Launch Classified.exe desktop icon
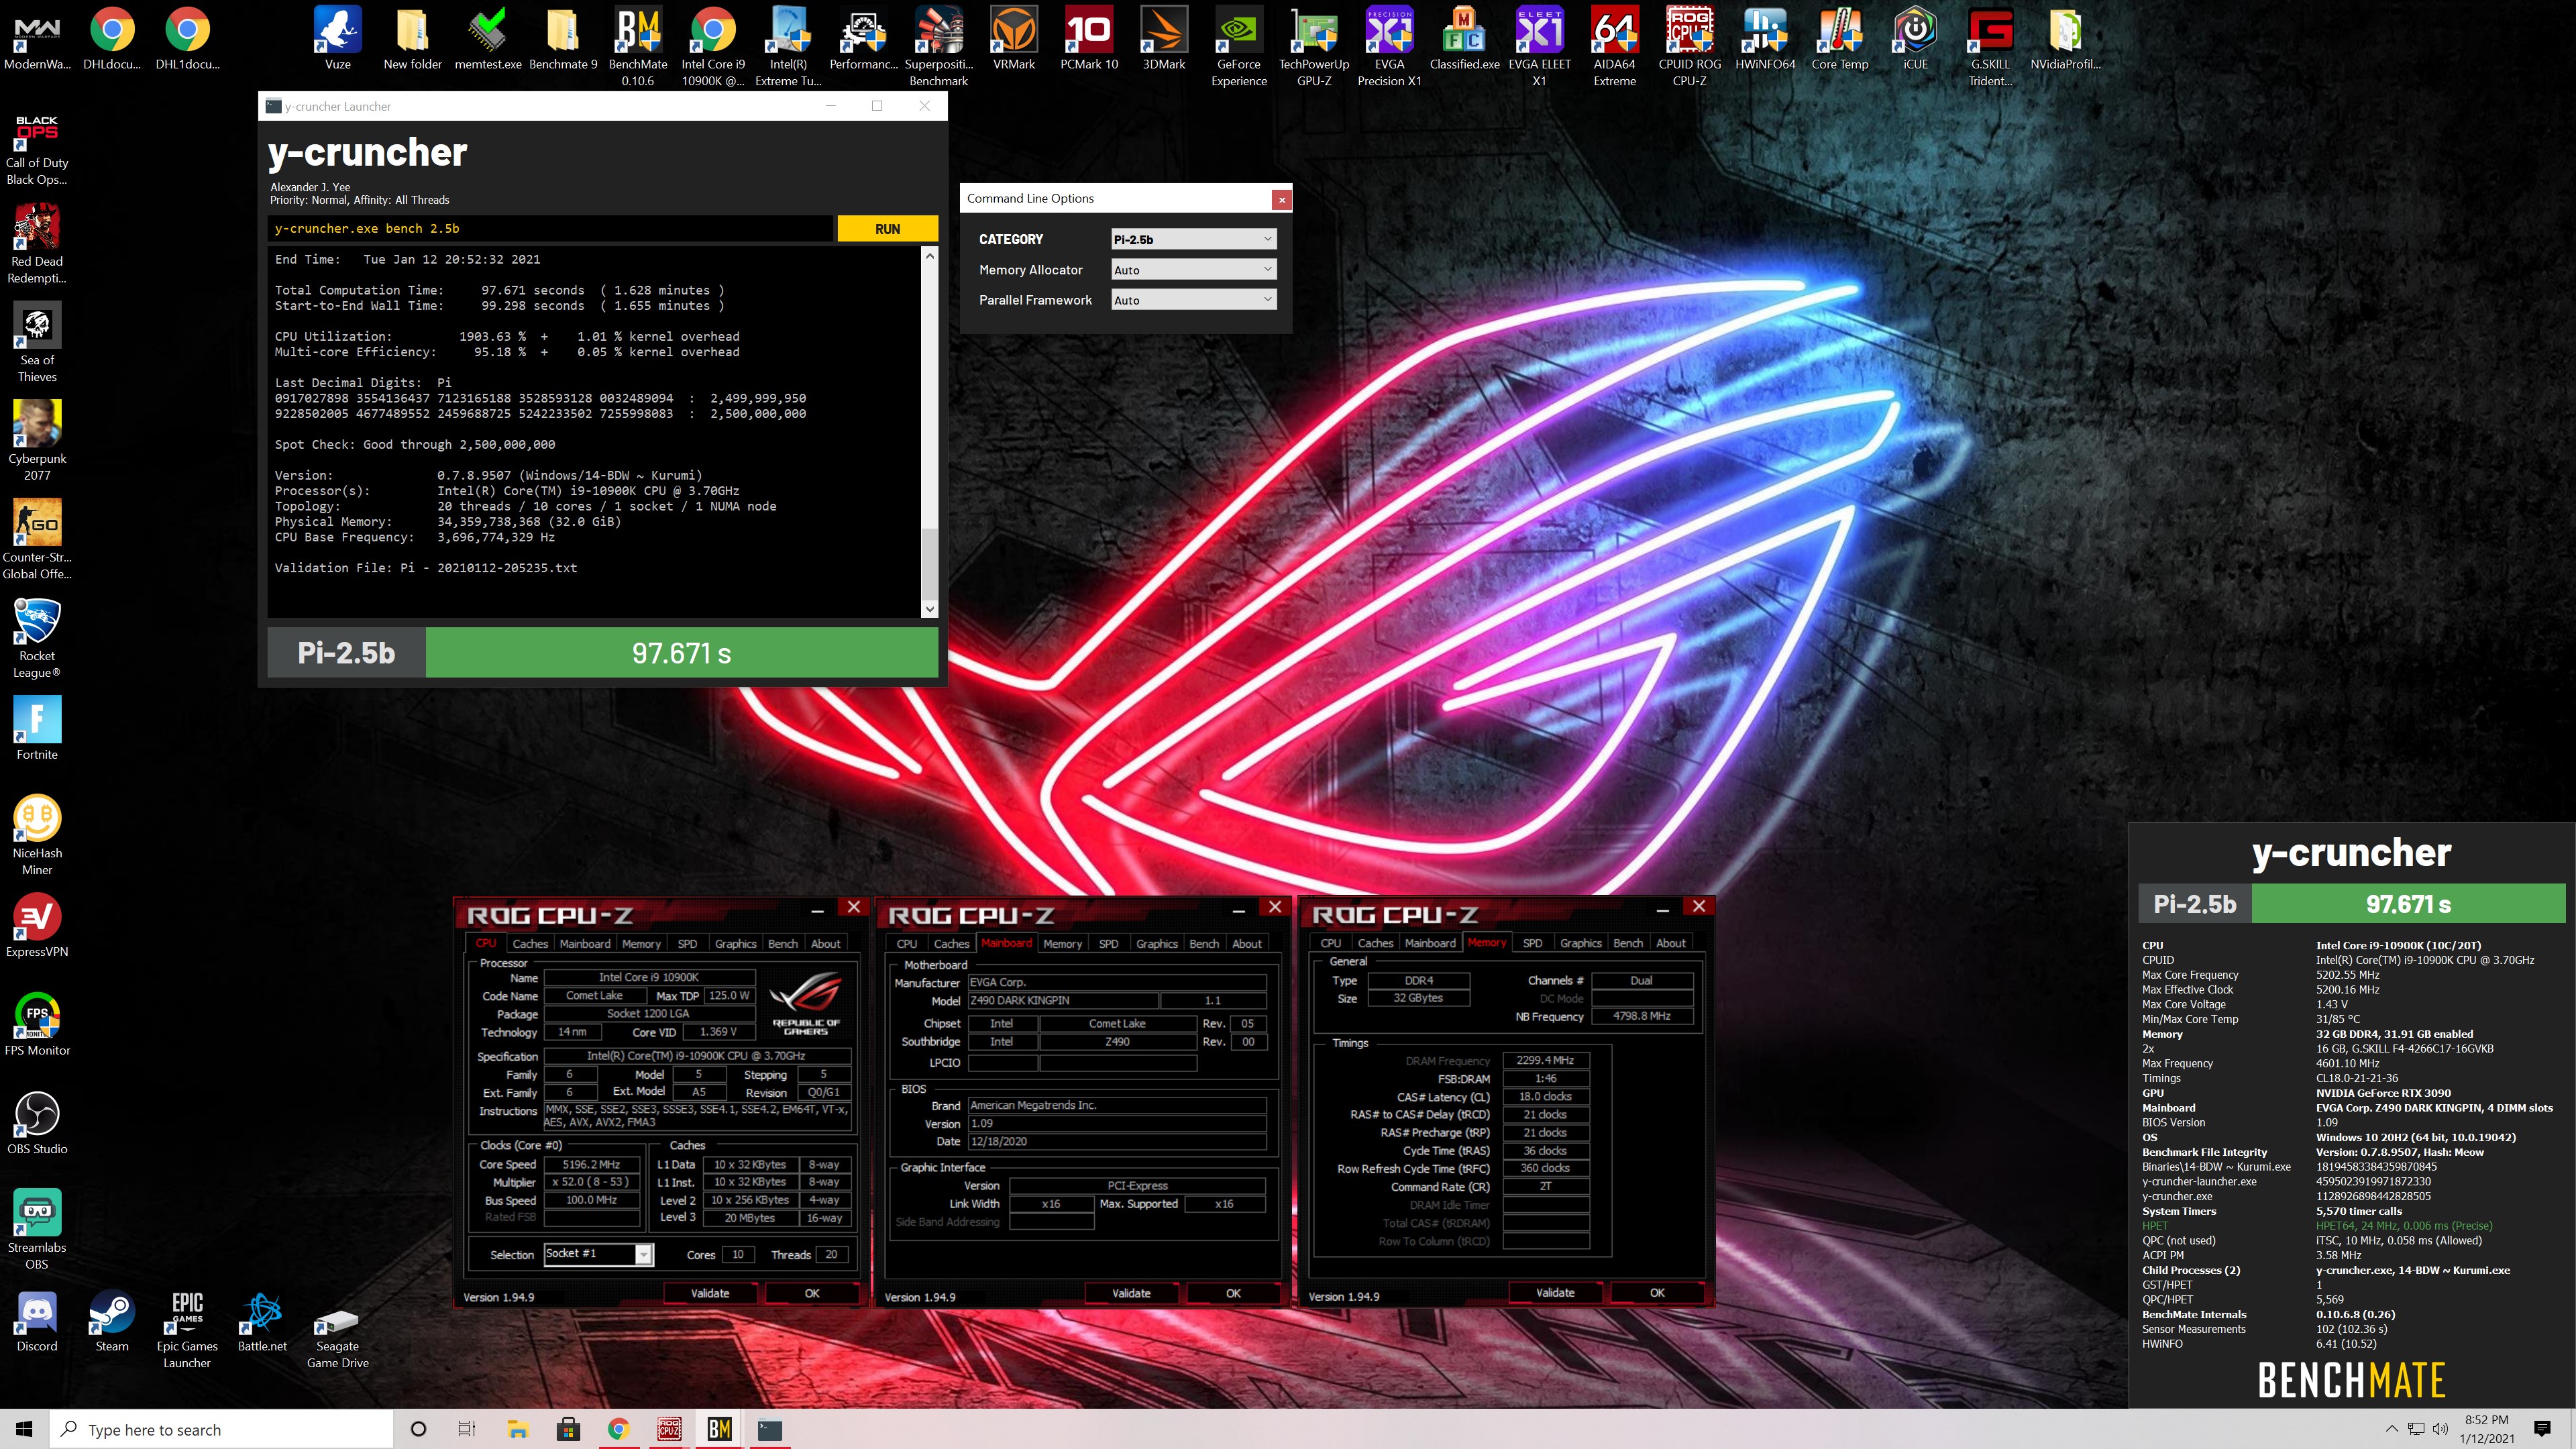The height and width of the screenshot is (1449, 2576). click(x=1464, y=38)
